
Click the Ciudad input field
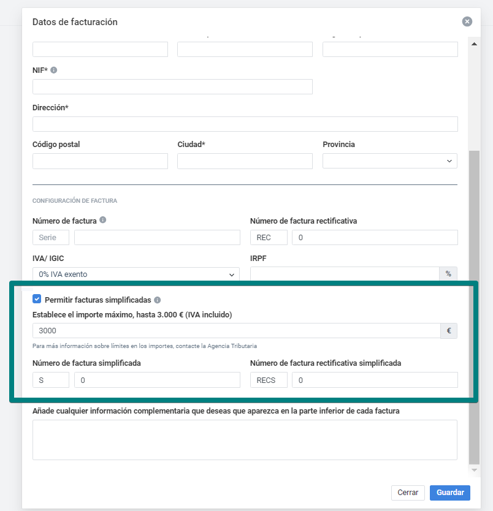pos(245,161)
